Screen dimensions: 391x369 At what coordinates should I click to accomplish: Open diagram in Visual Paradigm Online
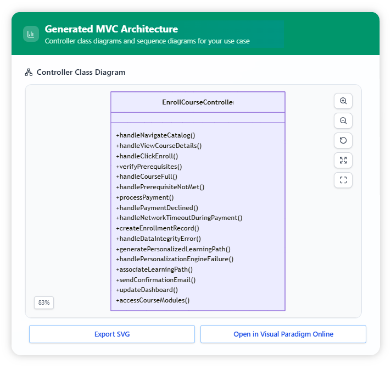[283, 334]
